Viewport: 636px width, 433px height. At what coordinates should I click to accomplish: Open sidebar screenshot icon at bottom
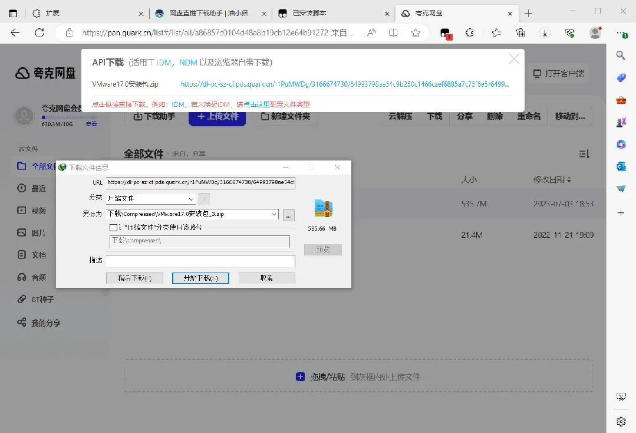621,396
